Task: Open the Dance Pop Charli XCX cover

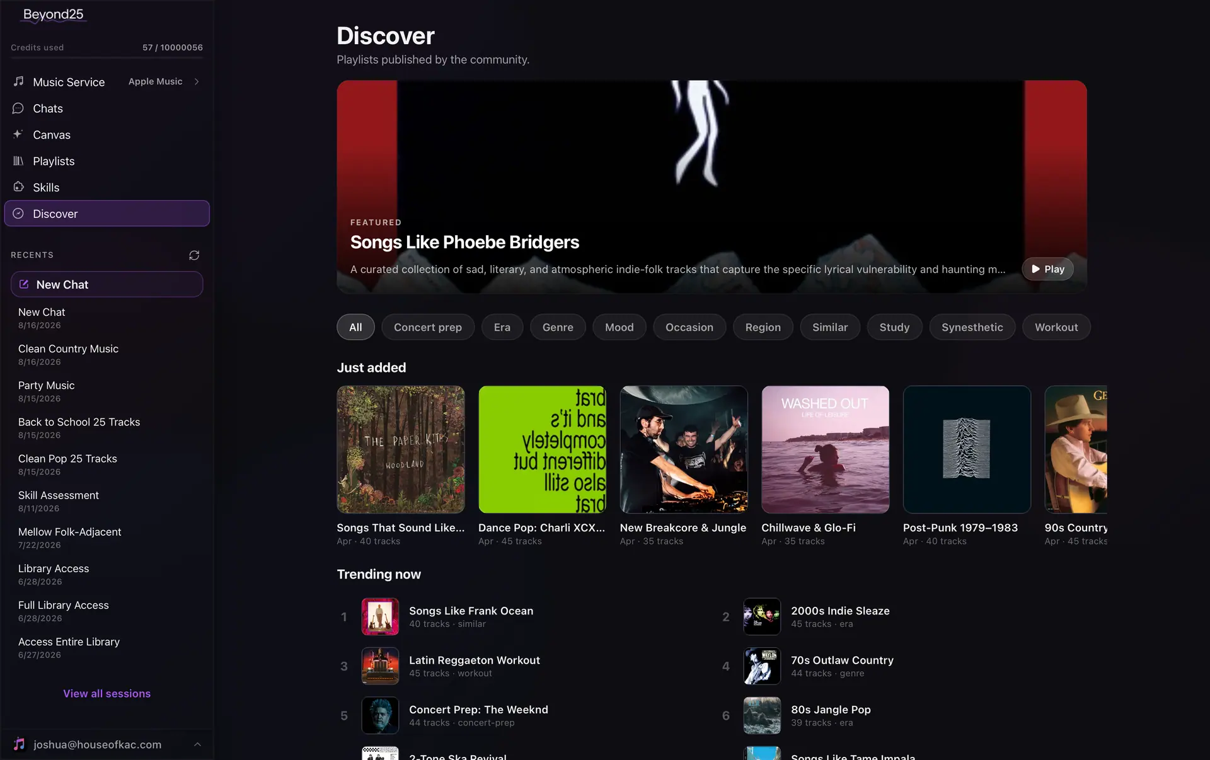Action: (542, 449)
